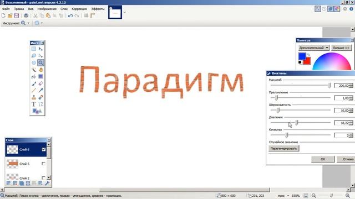Check visibility of Слой 2
Viewport: 355px width, 199px height.
[43, 178]
